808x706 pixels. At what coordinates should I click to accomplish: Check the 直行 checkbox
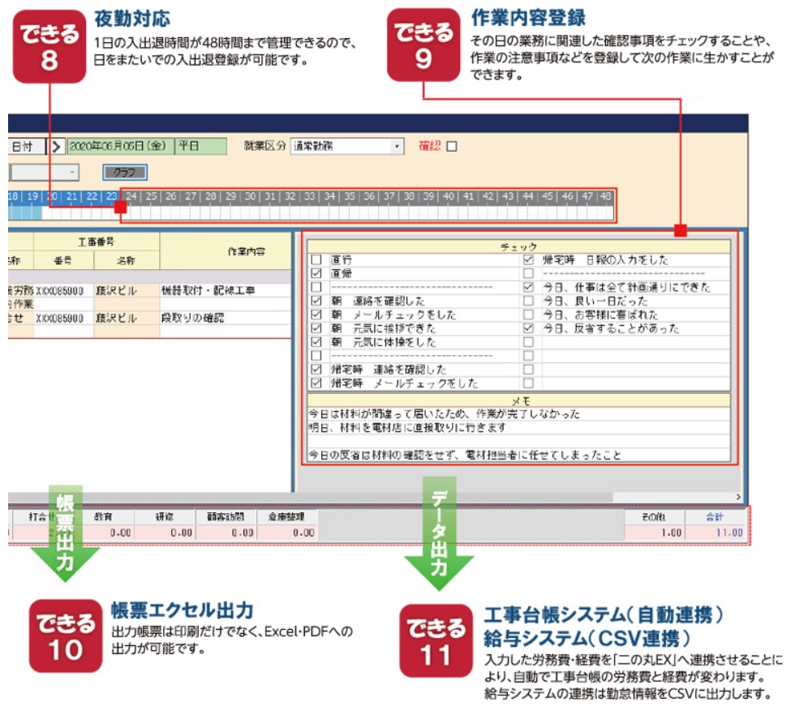click(x=316, y=260)
